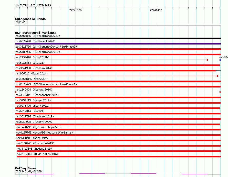
Task: Click the nsv5489926 ByrskaBishop2022 label
Action: tap(38, 52)
